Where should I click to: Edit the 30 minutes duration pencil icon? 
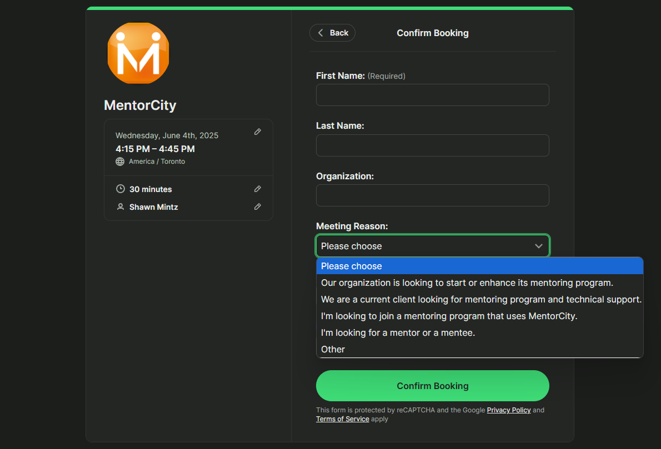(x=258, y=189)
